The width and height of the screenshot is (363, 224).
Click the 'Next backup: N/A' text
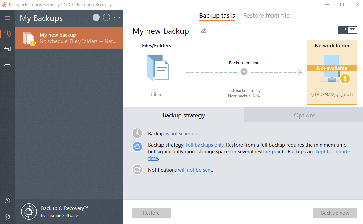click(244, 96)
